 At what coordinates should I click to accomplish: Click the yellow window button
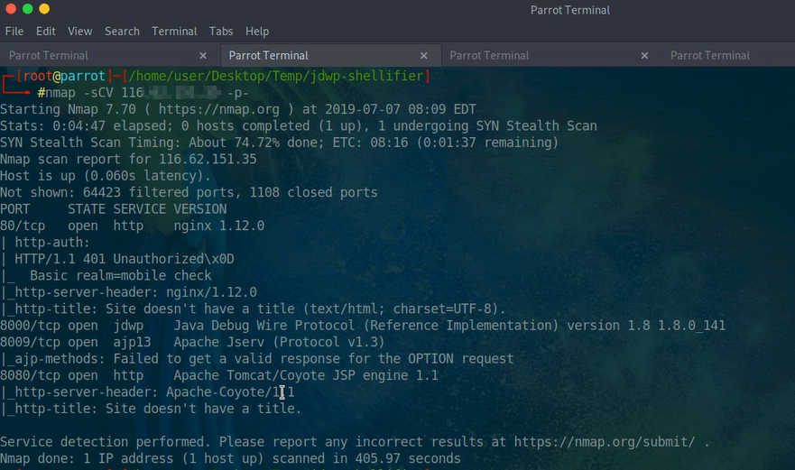click(44, 9)
